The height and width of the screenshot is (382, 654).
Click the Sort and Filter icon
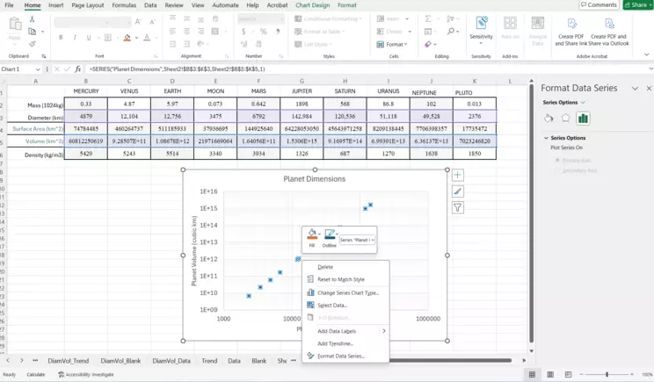pyautogui.click(x=450, y=18)
